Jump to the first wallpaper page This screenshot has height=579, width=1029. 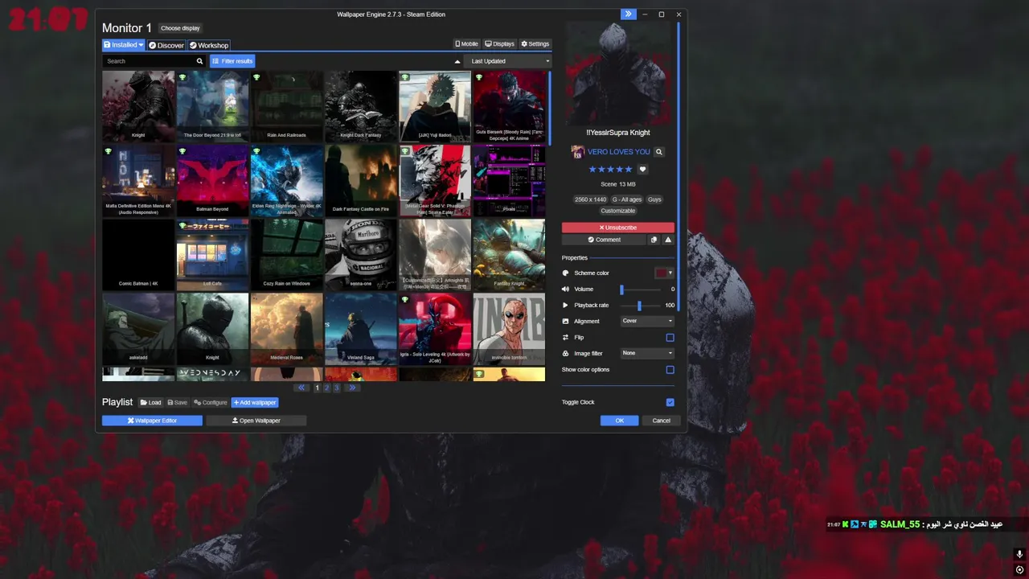click(301, 388)
